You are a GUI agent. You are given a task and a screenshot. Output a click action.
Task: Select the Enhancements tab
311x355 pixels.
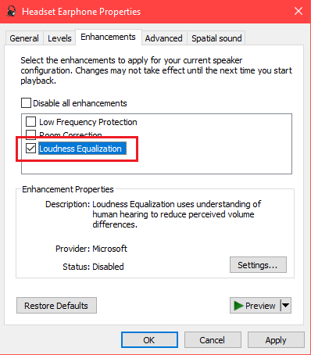[109, 37]
